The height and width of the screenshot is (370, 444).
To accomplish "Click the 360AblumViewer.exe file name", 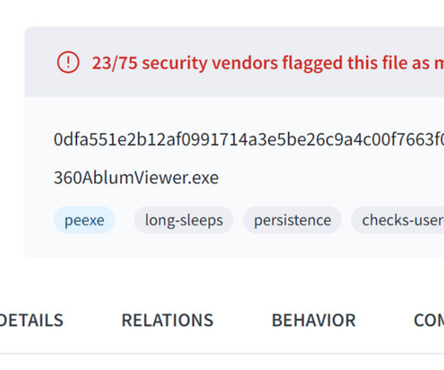I will click(x=137, y=177).
